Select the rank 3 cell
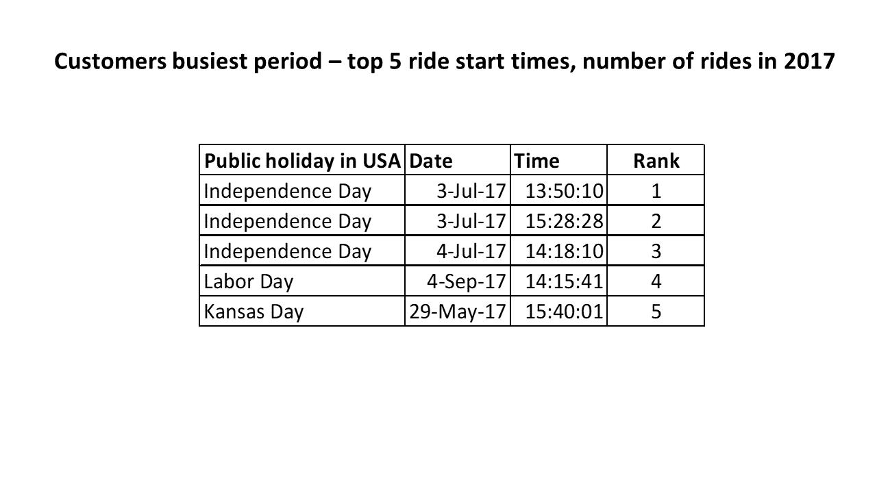The height and width of the screenshot is (493, 877). pyautogui.click(x=656, y=251)
